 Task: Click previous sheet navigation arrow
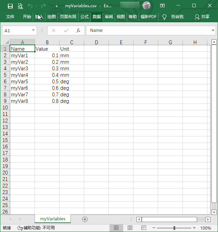coord(10,219)
